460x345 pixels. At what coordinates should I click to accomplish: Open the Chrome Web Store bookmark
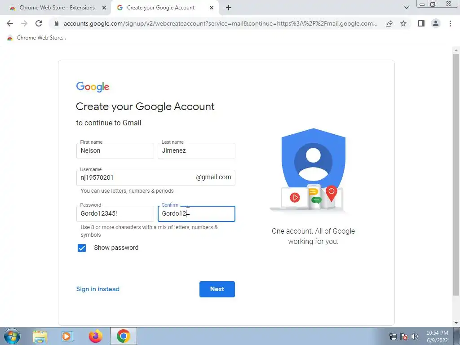pos(36,38)
